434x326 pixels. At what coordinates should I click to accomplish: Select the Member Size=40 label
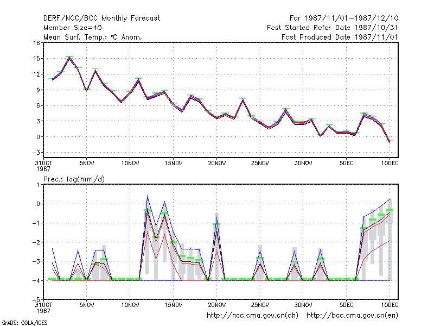(x=73, y=28)
